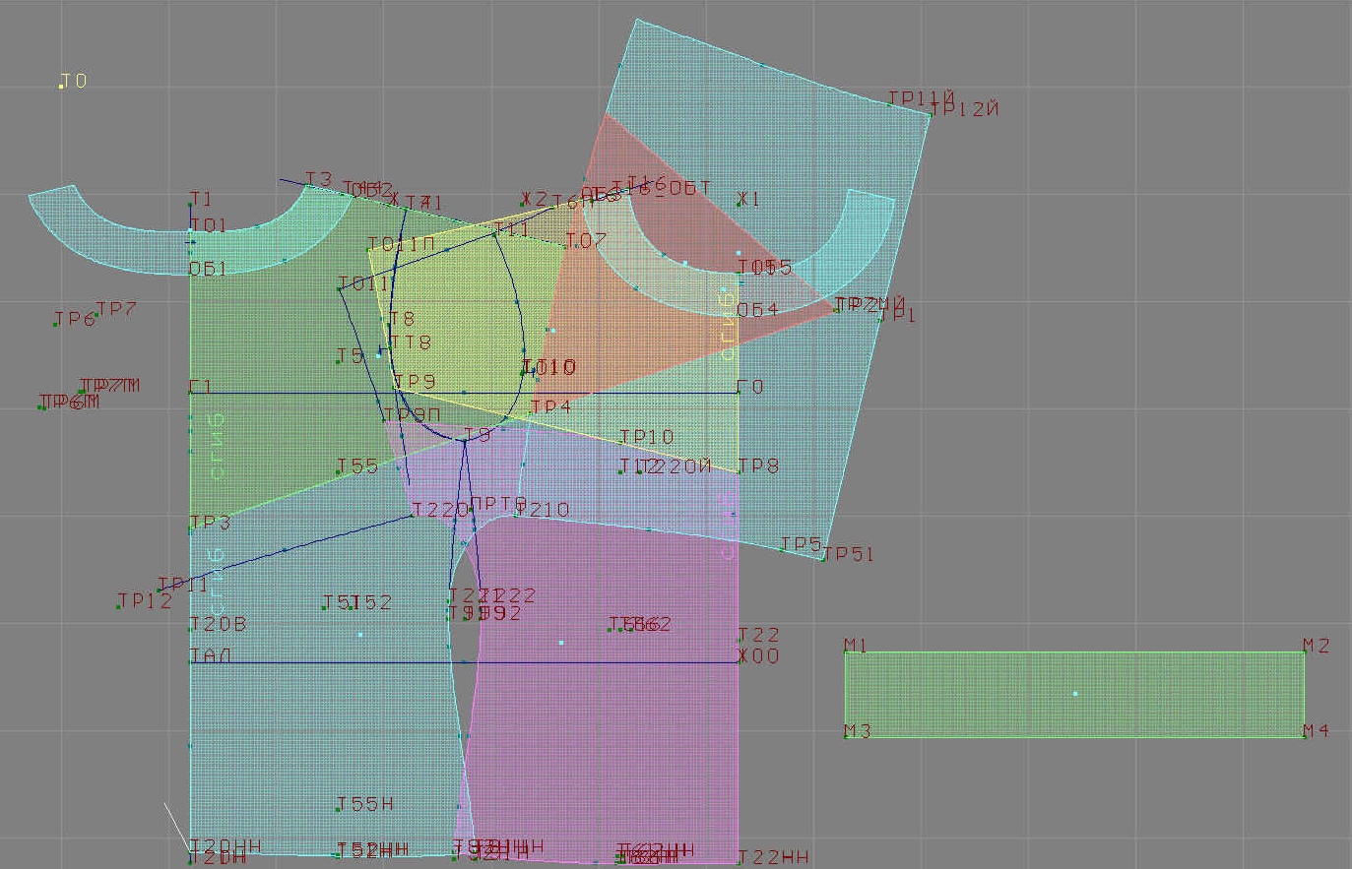Click point T22HH at bottom right hem
Image resolution: width=1352 pixels, height=869 pixels.
pos(740,863)
